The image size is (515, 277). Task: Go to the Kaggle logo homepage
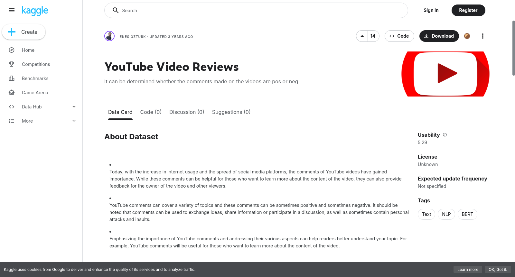click(35, 11)
